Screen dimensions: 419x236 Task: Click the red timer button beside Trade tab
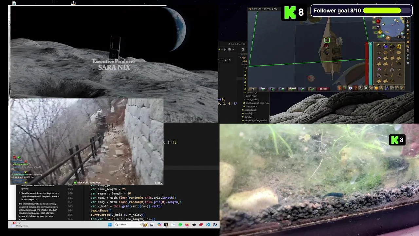point(323,88)
